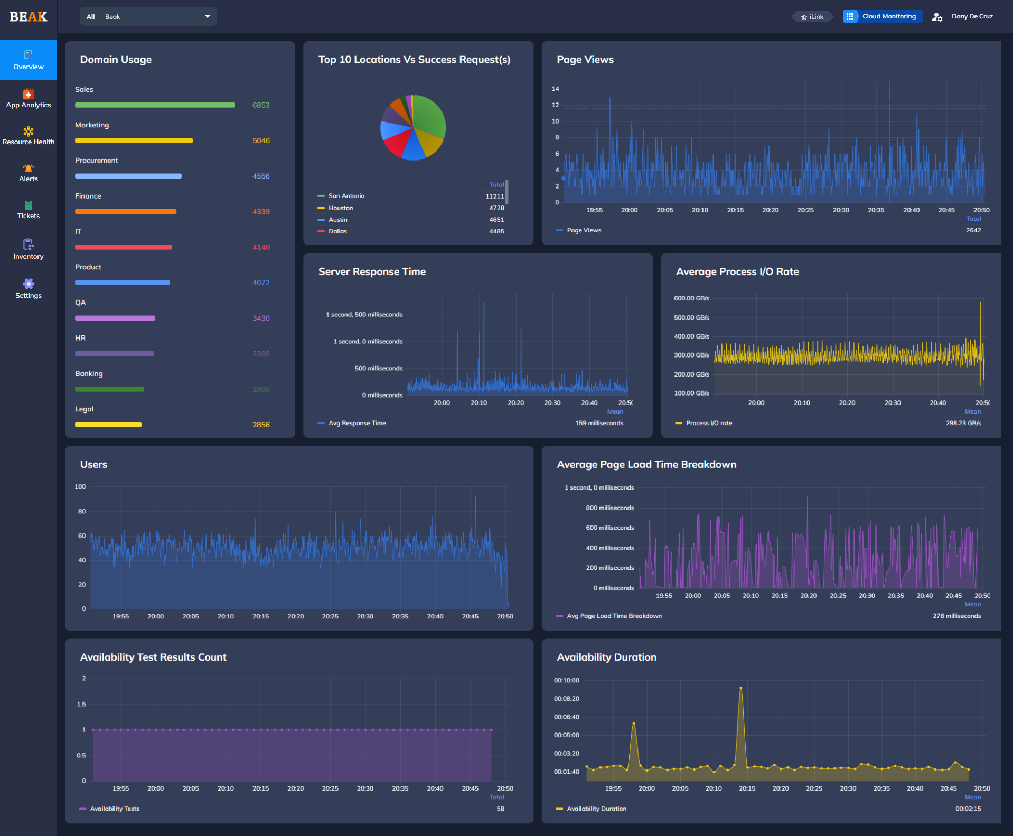Open the Settings gear icon
Screen dimensions: 1013x836
tap(29, 284)
